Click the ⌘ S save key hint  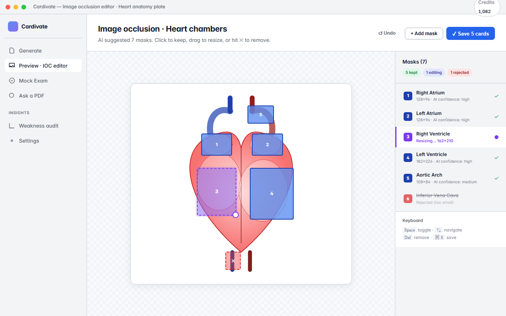click(x=439, y=237)
